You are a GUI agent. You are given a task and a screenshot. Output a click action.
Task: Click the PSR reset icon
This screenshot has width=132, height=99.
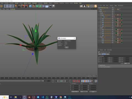tap(88, 6)
